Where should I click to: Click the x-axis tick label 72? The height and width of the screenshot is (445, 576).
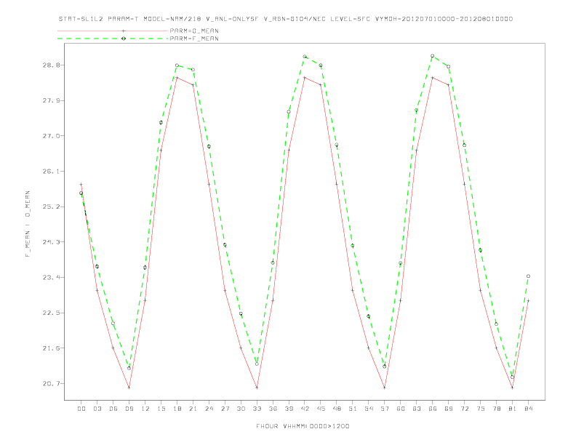(465, 409)
